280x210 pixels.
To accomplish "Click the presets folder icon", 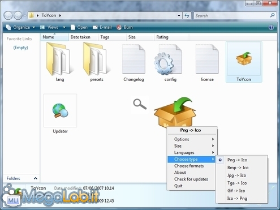I will pyautogui.click(x=96, y=59).
